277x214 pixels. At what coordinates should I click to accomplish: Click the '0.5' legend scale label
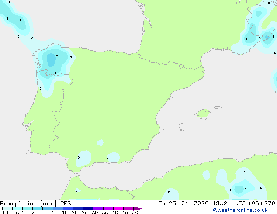click(x=15, y=212)
